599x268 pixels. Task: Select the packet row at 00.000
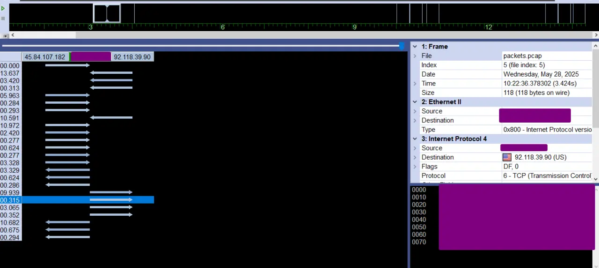[x=77, y=65]
